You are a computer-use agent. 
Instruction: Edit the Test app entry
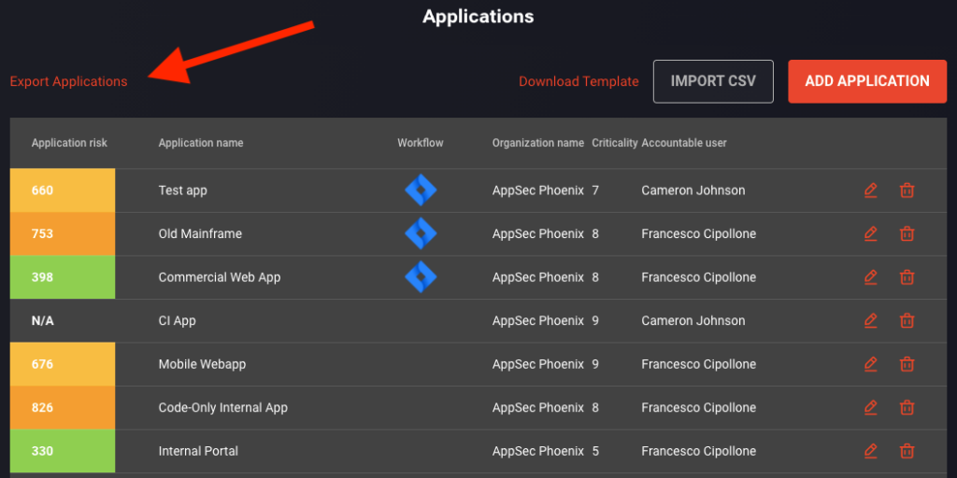pyautogui.click(x=871, y=190)
